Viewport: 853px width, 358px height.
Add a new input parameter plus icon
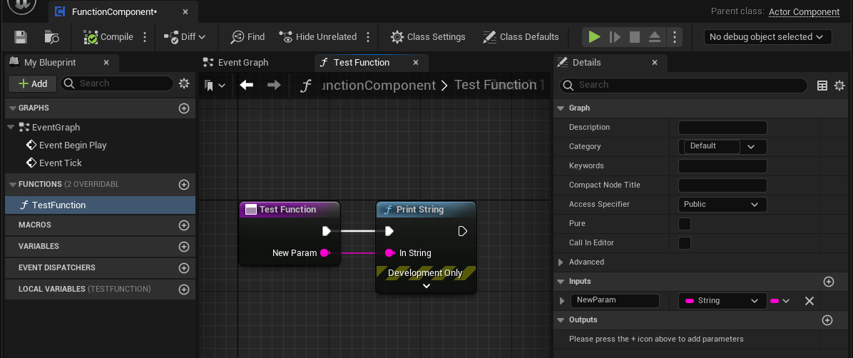(828, 282)
